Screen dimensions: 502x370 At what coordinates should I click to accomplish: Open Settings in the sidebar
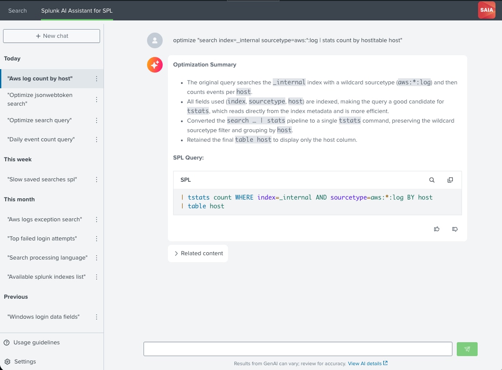(x=25, y=362)
